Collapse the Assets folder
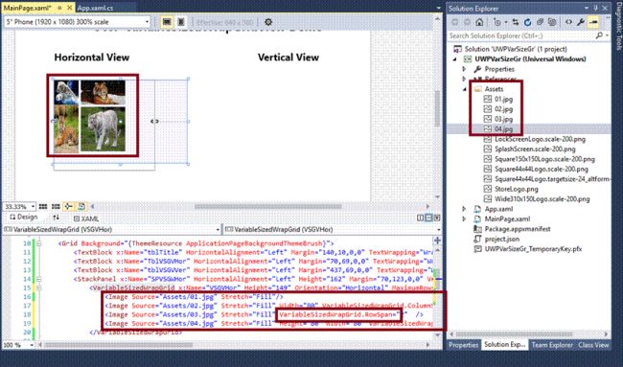This screenshot has width=623, height=367. pyautogui.click(x=464, y=89)
